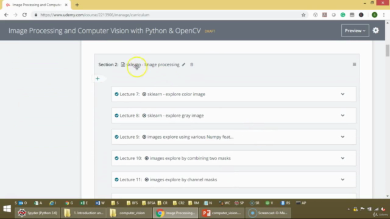Click the DRAFT status label
This screenshot has height=219, width=390.
210,31
